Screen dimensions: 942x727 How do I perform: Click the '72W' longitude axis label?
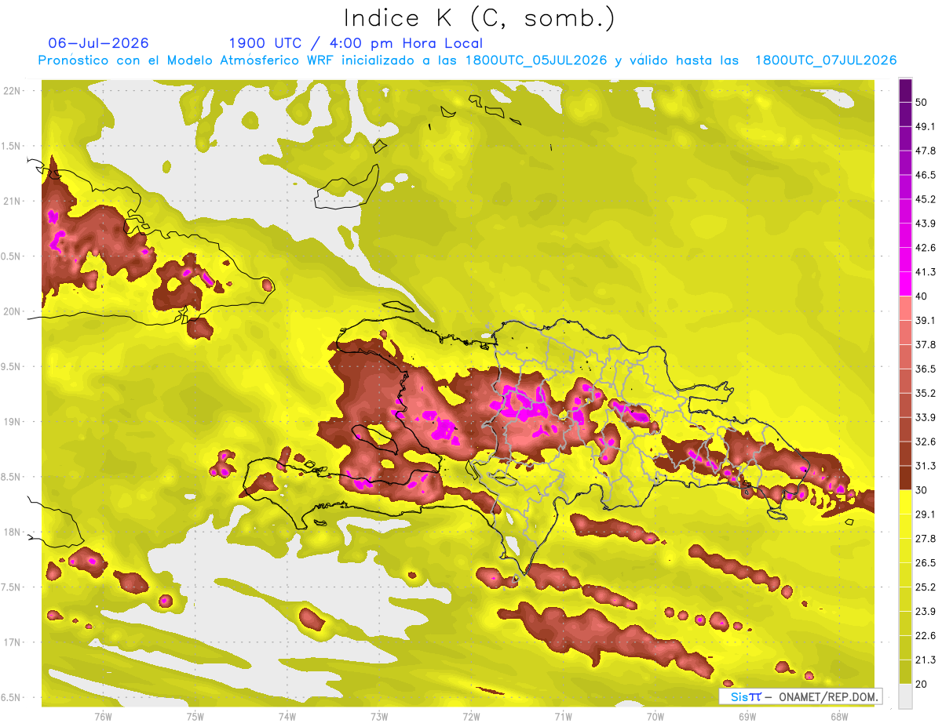point(471,716)
